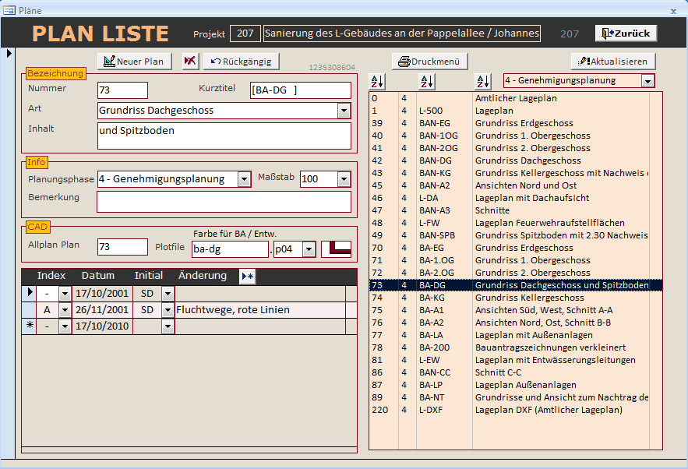Close the Pläne window
688x469 pixels.
[673, 11]
